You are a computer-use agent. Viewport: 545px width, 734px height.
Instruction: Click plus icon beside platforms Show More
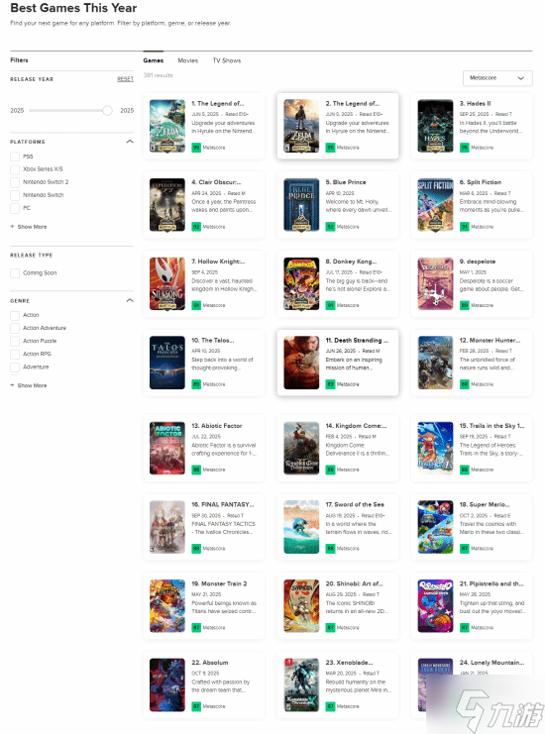(x=12, y=227)
